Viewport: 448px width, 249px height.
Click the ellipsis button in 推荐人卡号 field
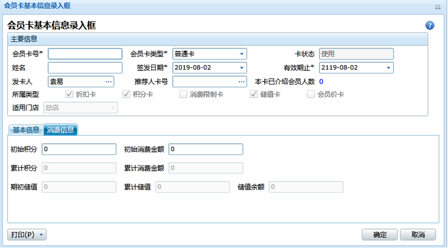(242, 81)
